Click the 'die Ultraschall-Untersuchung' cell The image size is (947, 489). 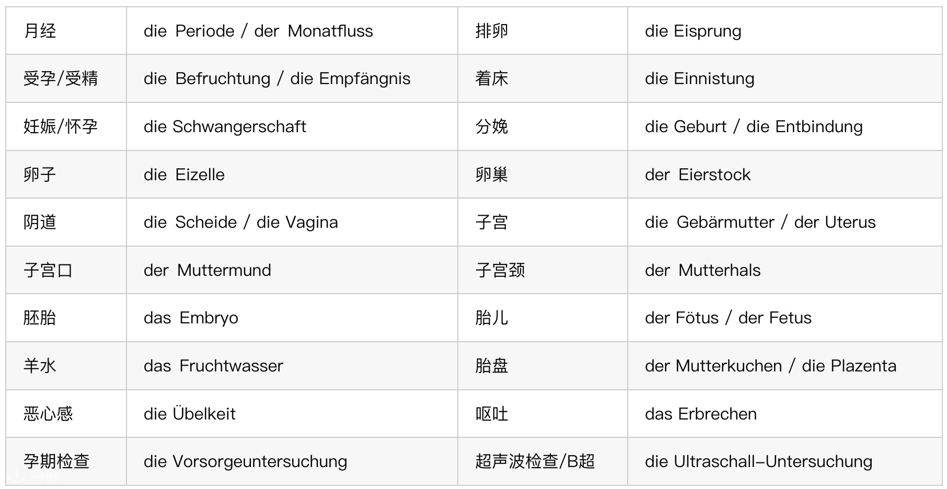[x=784, y=461]
